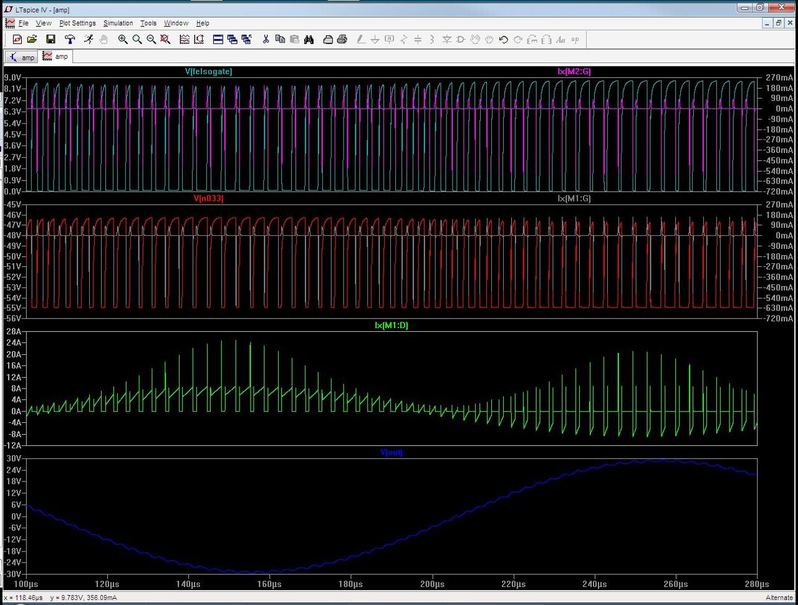Click the scissors cut icon
This screenshot has width=798, height=605.
click(266, 39)
